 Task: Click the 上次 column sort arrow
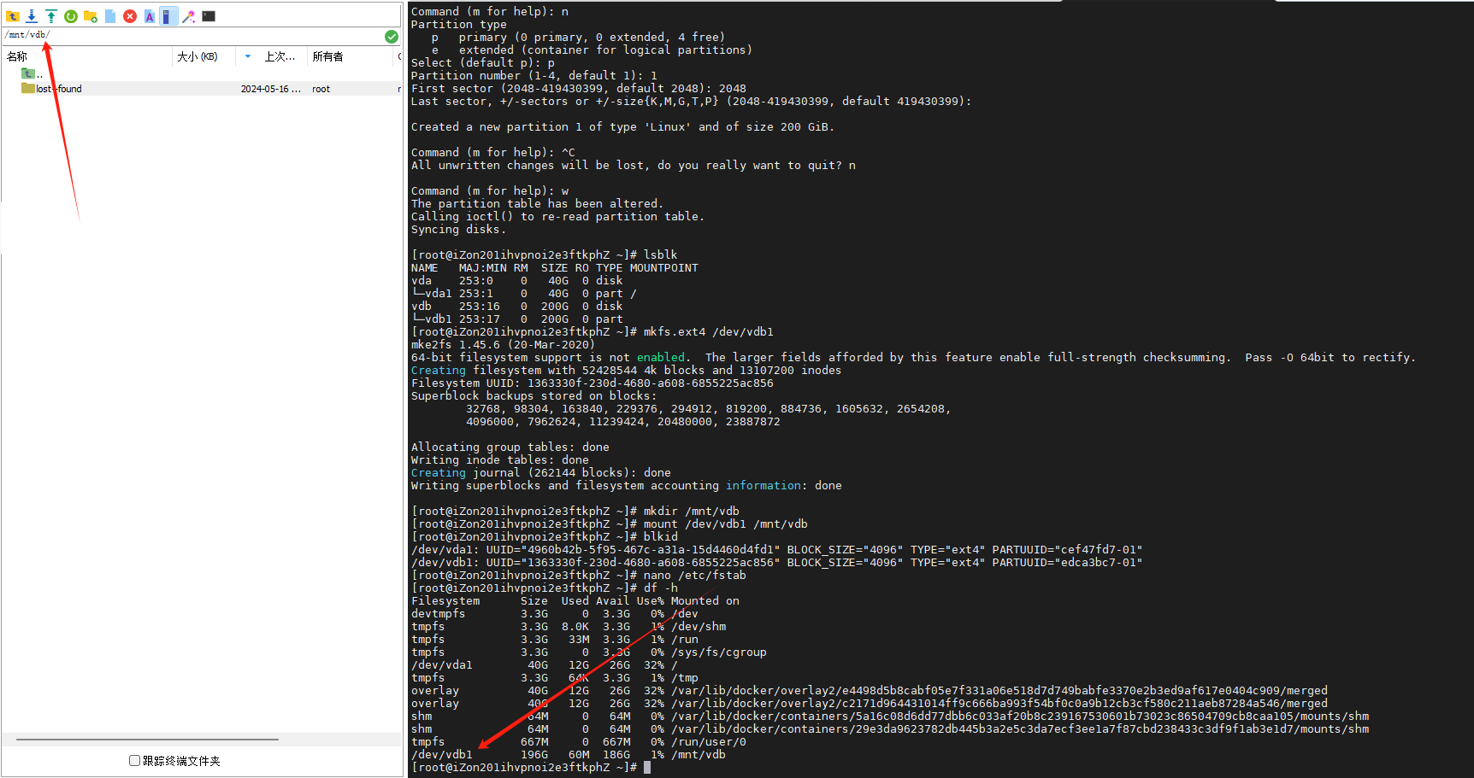(248, 57)
